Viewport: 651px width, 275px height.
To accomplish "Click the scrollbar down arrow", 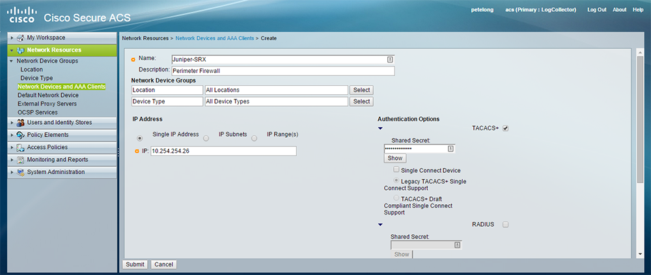I will point(640,254).
